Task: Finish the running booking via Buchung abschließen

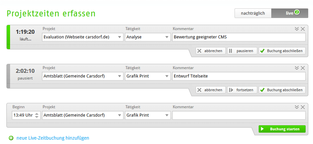Action: [x=282, y=51]
